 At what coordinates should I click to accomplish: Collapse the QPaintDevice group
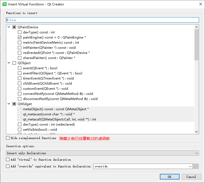pyautogui.click(x=9, y=27)
